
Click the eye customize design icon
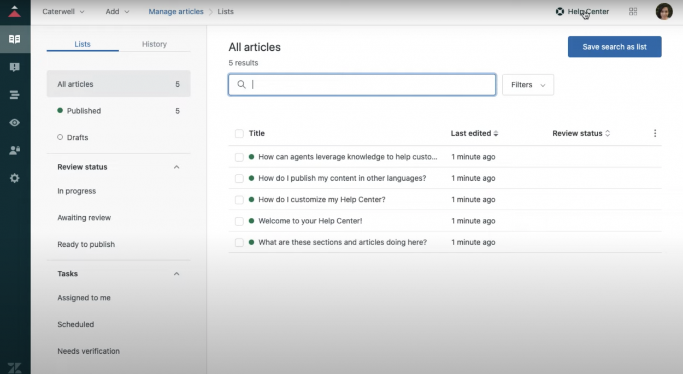(x=15, y=122)
